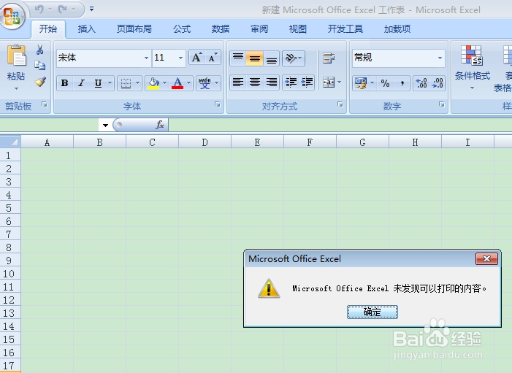Open the font size 11 dropdown

[180, 58]
